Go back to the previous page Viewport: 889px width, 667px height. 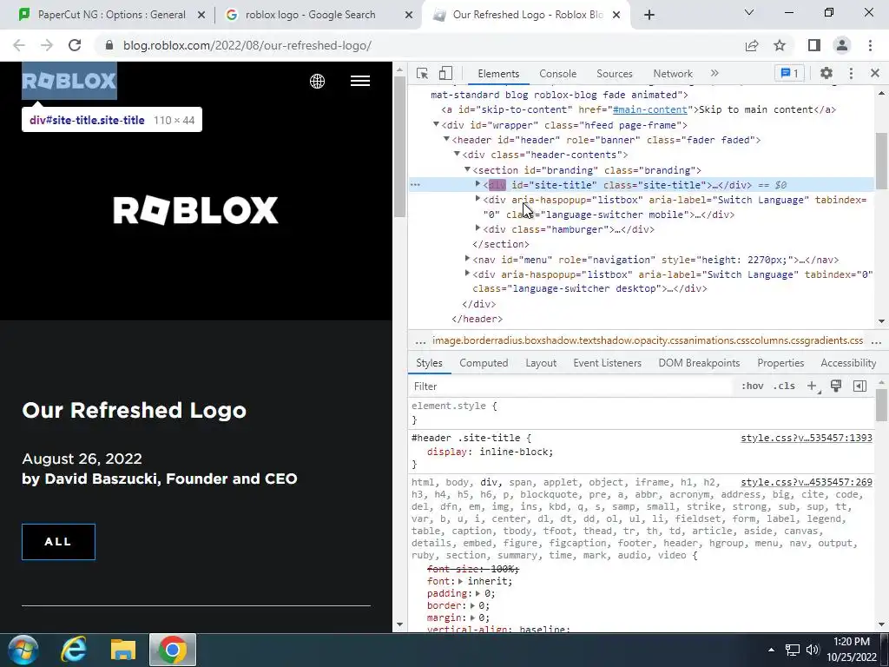click(19, 45)
